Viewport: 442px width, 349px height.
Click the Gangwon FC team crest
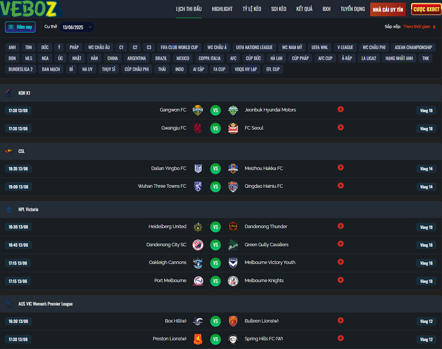click(x=198, y=110)
